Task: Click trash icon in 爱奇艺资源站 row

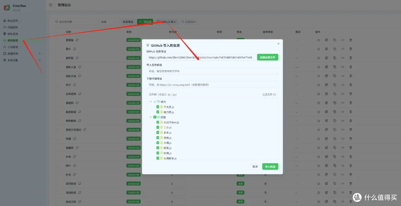Action: pos(351,130)
